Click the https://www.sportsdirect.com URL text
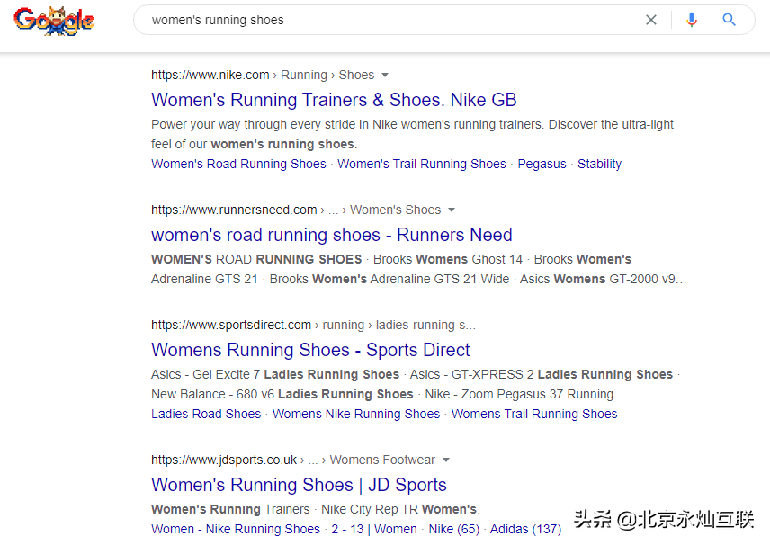Image resolution: width=770 pixels, height=545 pixels. [231, 325]
